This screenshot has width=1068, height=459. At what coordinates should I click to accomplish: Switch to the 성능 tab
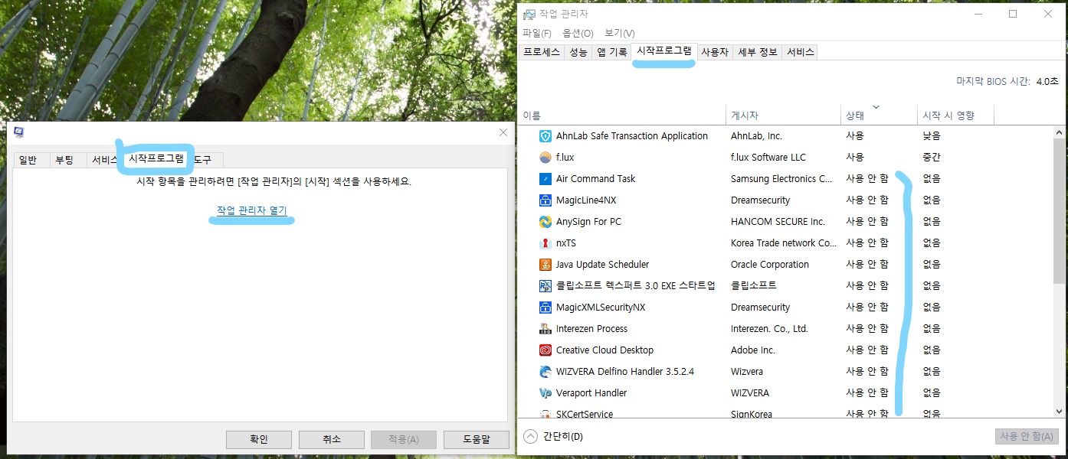point(578,52)
